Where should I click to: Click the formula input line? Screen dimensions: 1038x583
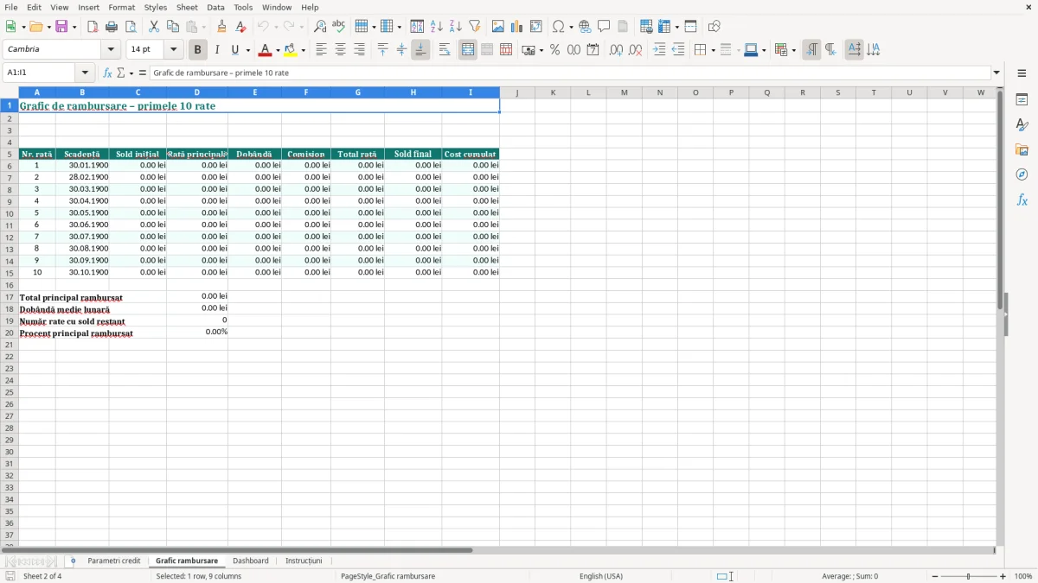[x=569, y=73]
